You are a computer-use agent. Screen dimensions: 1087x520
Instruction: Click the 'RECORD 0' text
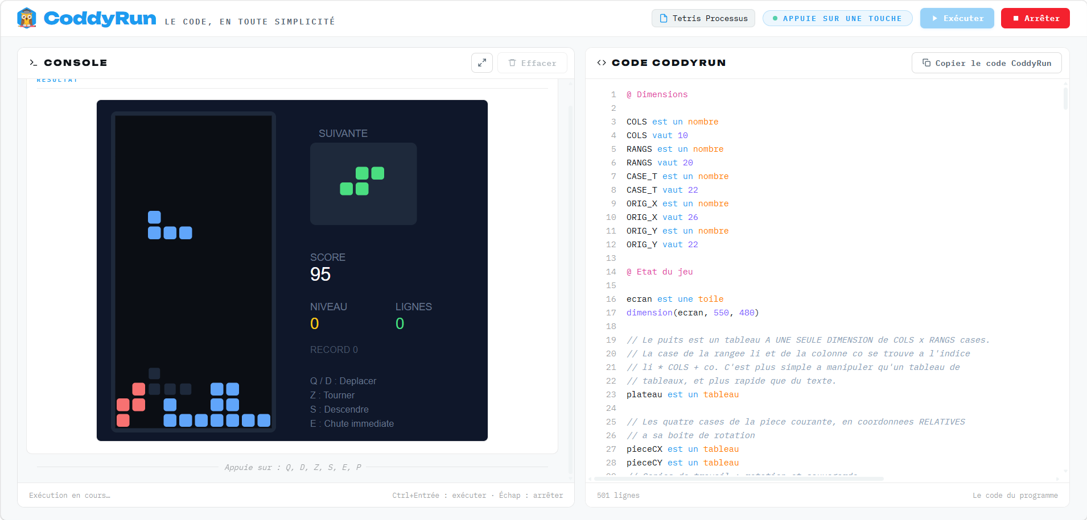[x=334, y=350]
